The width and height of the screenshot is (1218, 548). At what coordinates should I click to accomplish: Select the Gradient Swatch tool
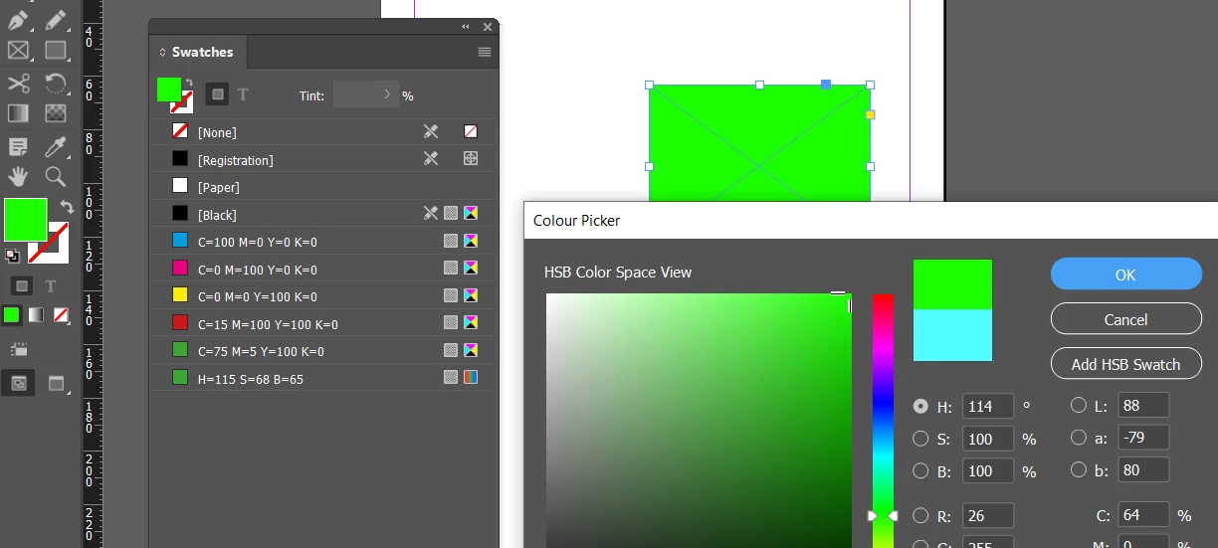18,113
